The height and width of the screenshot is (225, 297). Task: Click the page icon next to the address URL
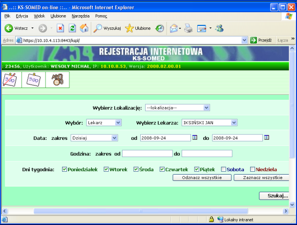tap(19, 40)
